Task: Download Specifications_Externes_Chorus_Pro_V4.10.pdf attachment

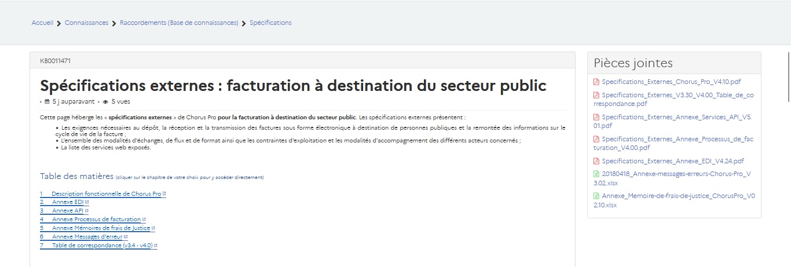Action: (x=671, y=82)
